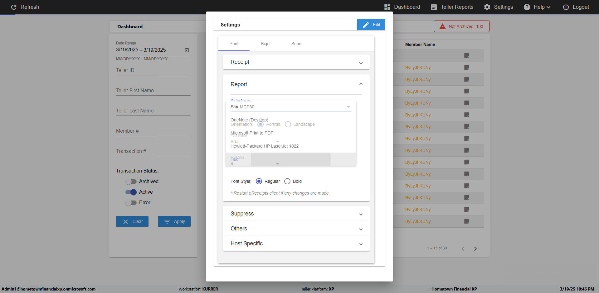Click the Apply filters button
This screenshot has width=599, height=293.
(174, 221)
